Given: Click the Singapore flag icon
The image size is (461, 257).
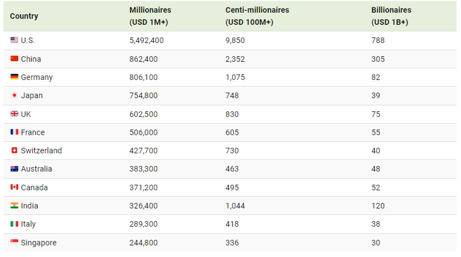Looking at the screenshot, I should pos(14,242).
